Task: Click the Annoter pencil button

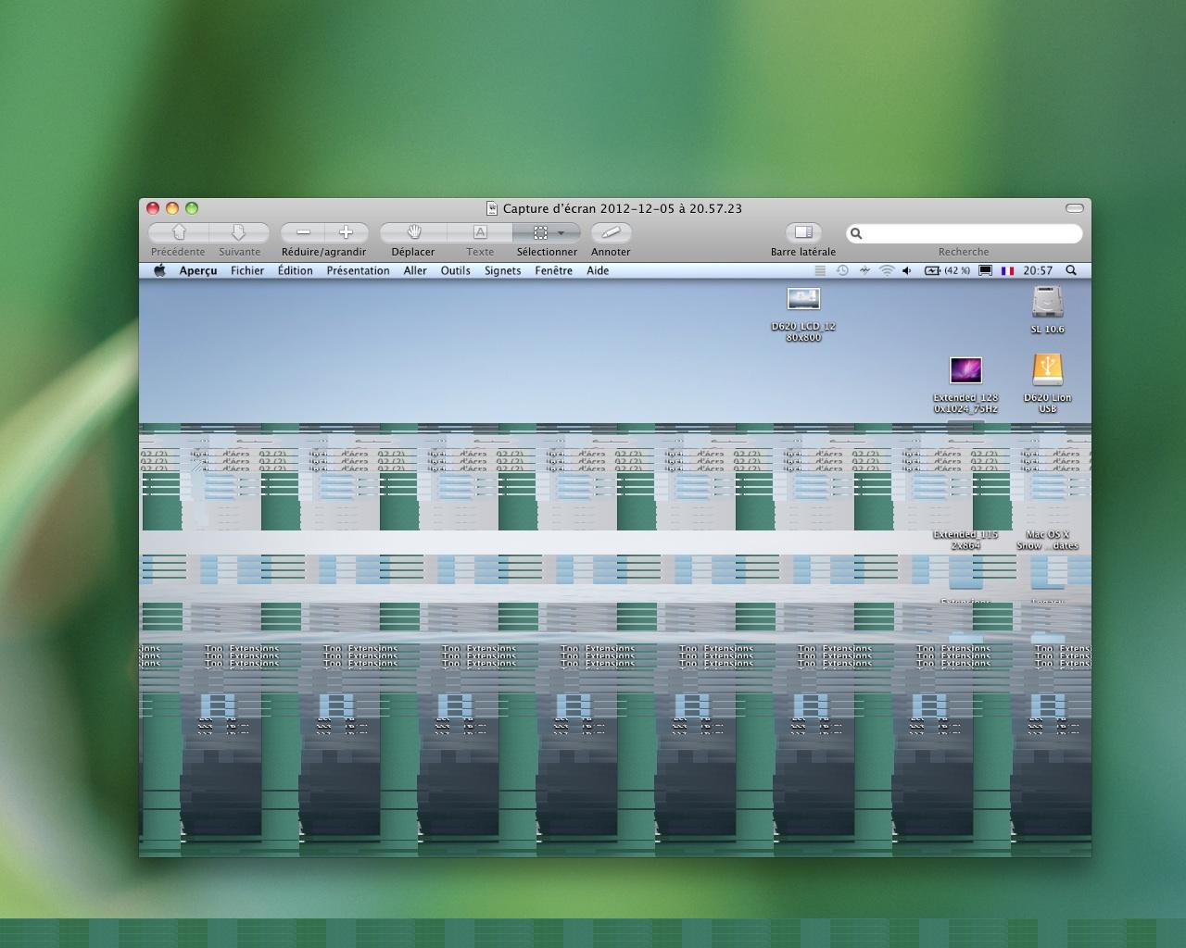Action: click(x=611, y=232)
